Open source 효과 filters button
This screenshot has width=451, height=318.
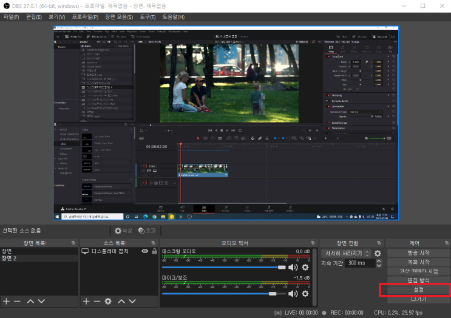click(147, 231)
